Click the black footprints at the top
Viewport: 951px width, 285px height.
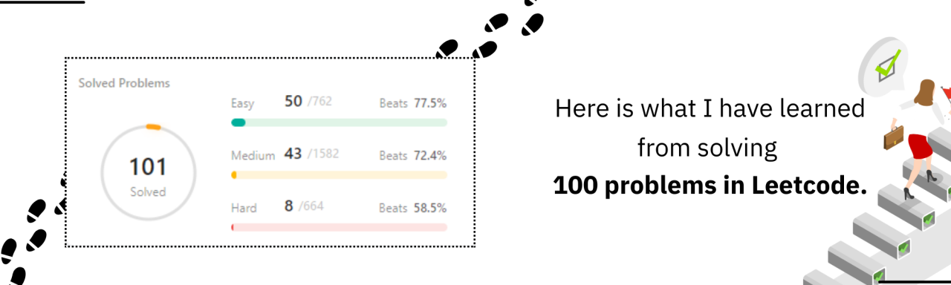coord(490,31)
